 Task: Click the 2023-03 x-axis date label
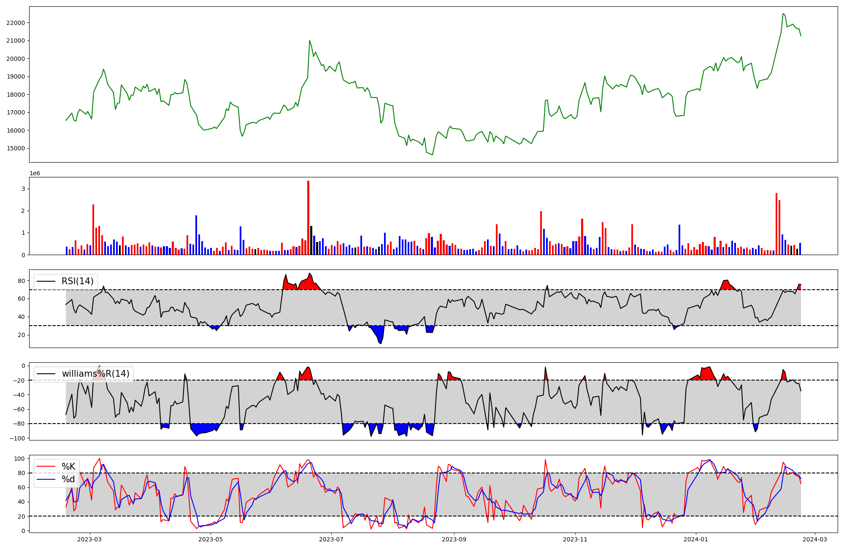(x=89, y=539)
